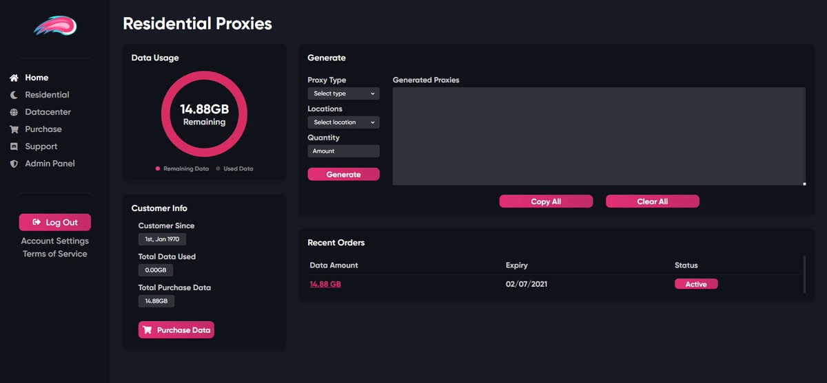Click the Support Discord icon
827x383 pixels.
point(14,146)
